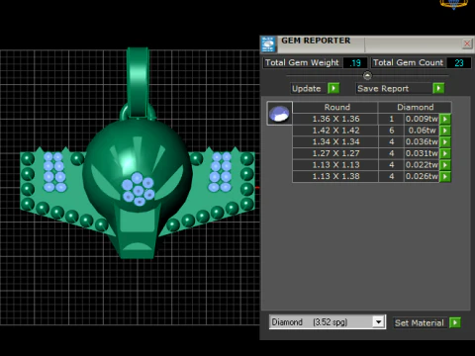The height and width of the screenshot is (356, 475).
Task: Select the 1.42 X 1.42 size cell
Action: point(335,131)
